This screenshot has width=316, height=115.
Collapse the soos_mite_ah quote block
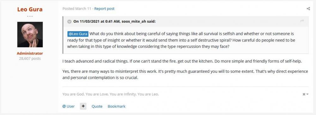69,21
